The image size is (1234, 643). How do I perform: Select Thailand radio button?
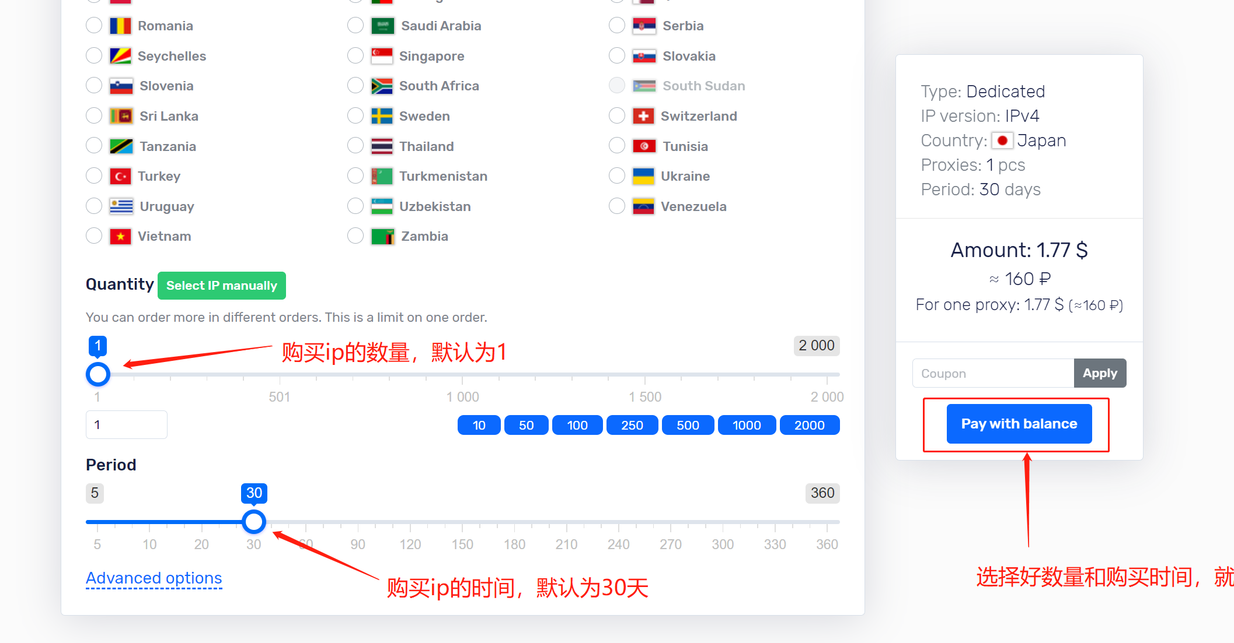point(355,146)
